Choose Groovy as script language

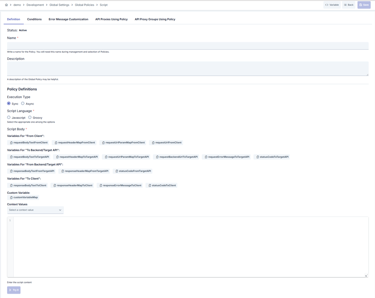(30, 117)
